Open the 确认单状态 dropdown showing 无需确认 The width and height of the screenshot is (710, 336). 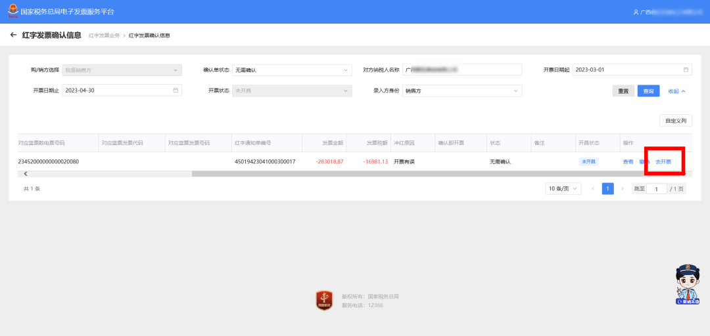point(292,70)
